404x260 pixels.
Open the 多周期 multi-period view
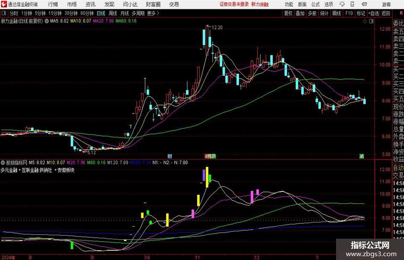click(x=138, y=13)
